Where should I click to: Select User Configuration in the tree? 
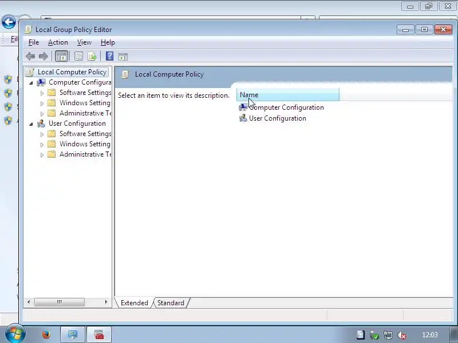pyautogui.click(x=77, y=123)
